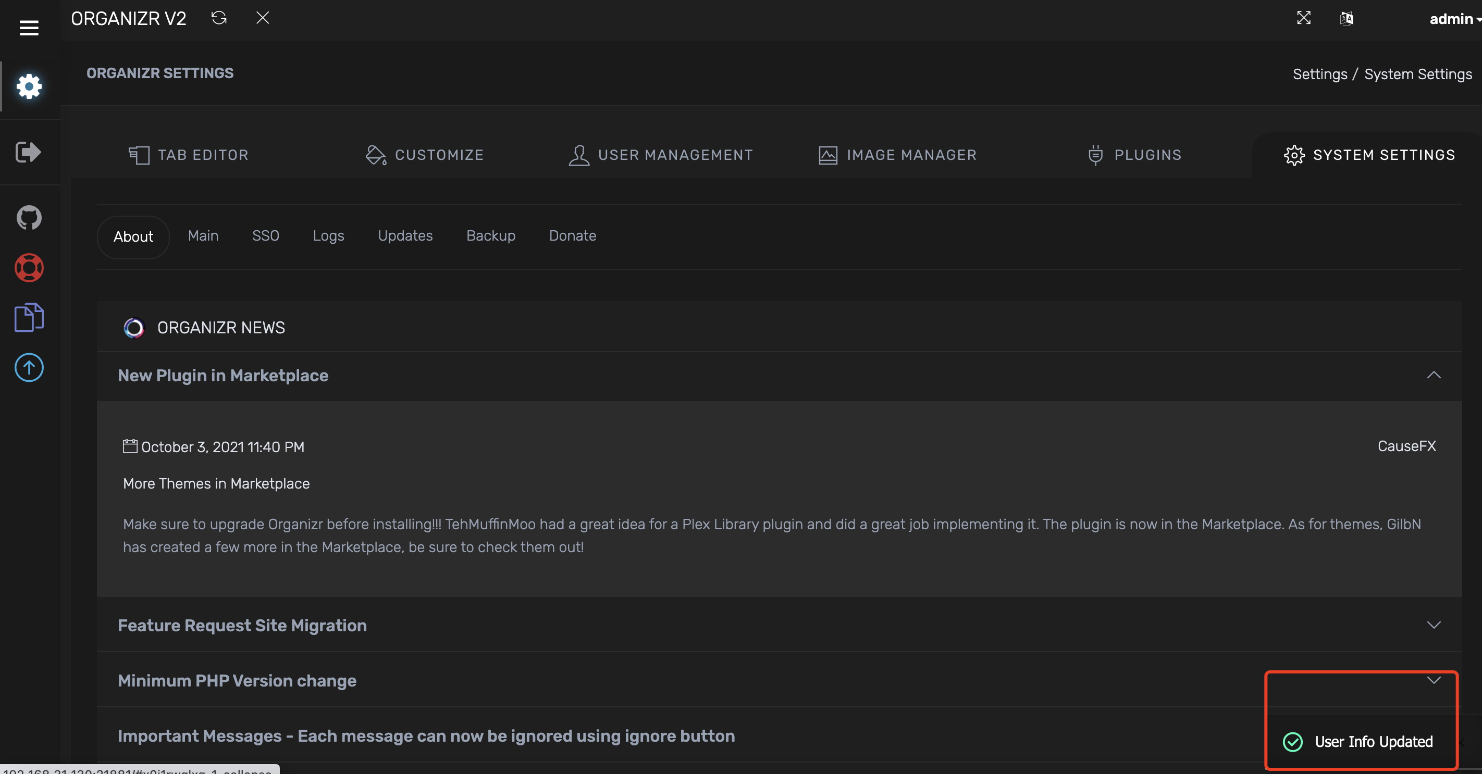Expand Minimum PHP Version change
1482x774 pixels.
click(1433, 680)
